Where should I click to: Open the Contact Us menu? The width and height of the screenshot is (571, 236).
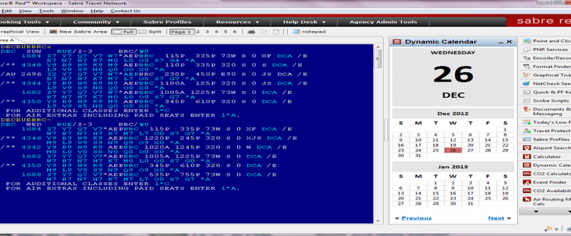coord(125,11)
